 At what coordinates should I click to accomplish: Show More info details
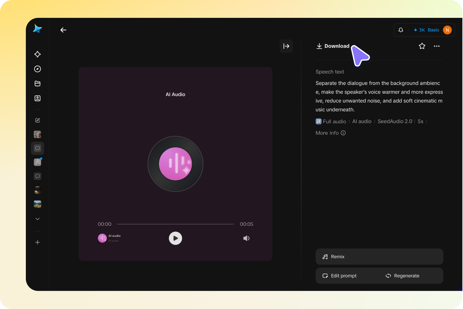tap(331, 133)
